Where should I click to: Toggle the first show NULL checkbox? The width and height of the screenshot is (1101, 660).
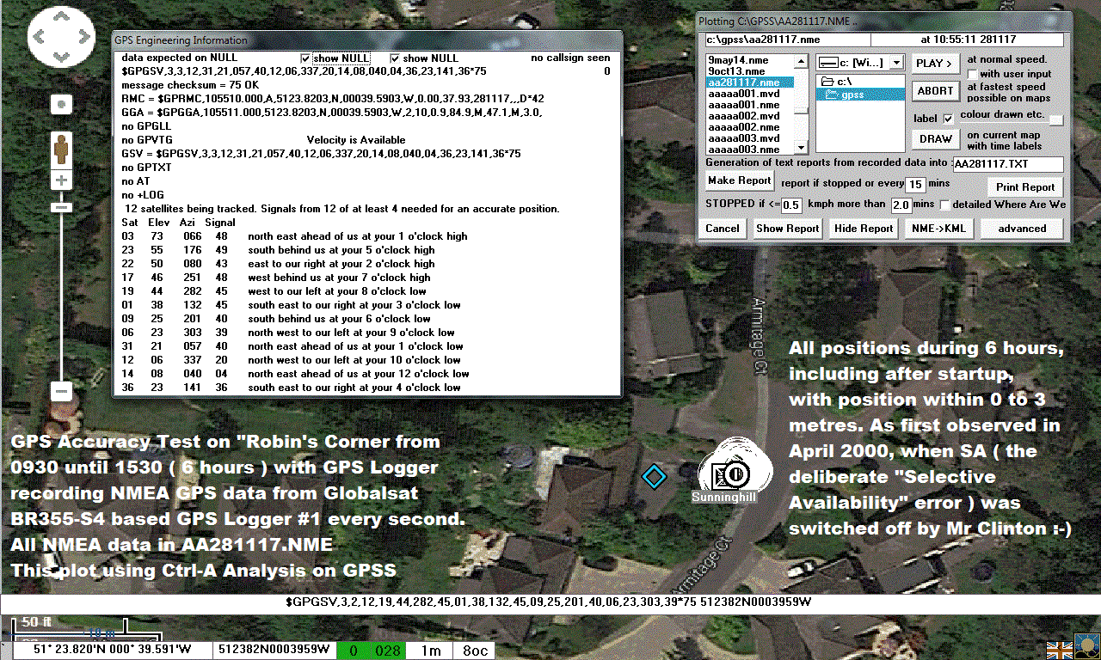point(306,58)
